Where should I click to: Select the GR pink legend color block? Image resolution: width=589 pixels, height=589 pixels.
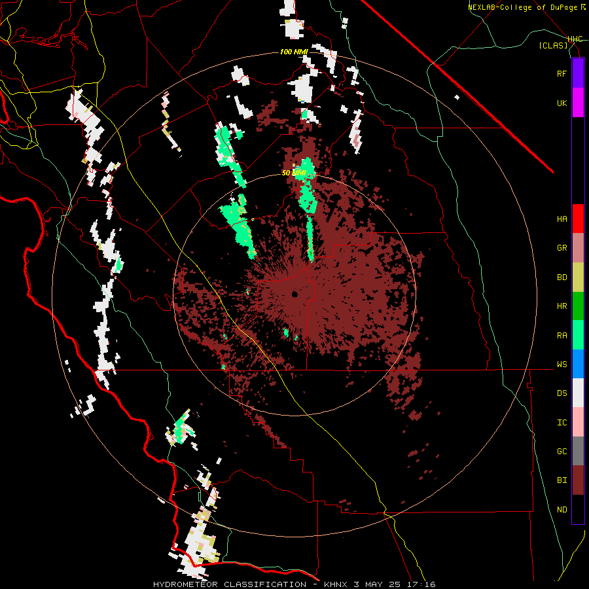(x=578, y=248)
